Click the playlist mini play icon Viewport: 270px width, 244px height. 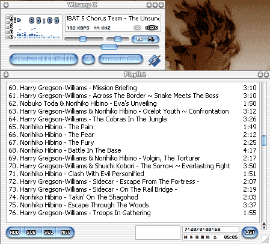pyautogui.click(x=191, y=237)
